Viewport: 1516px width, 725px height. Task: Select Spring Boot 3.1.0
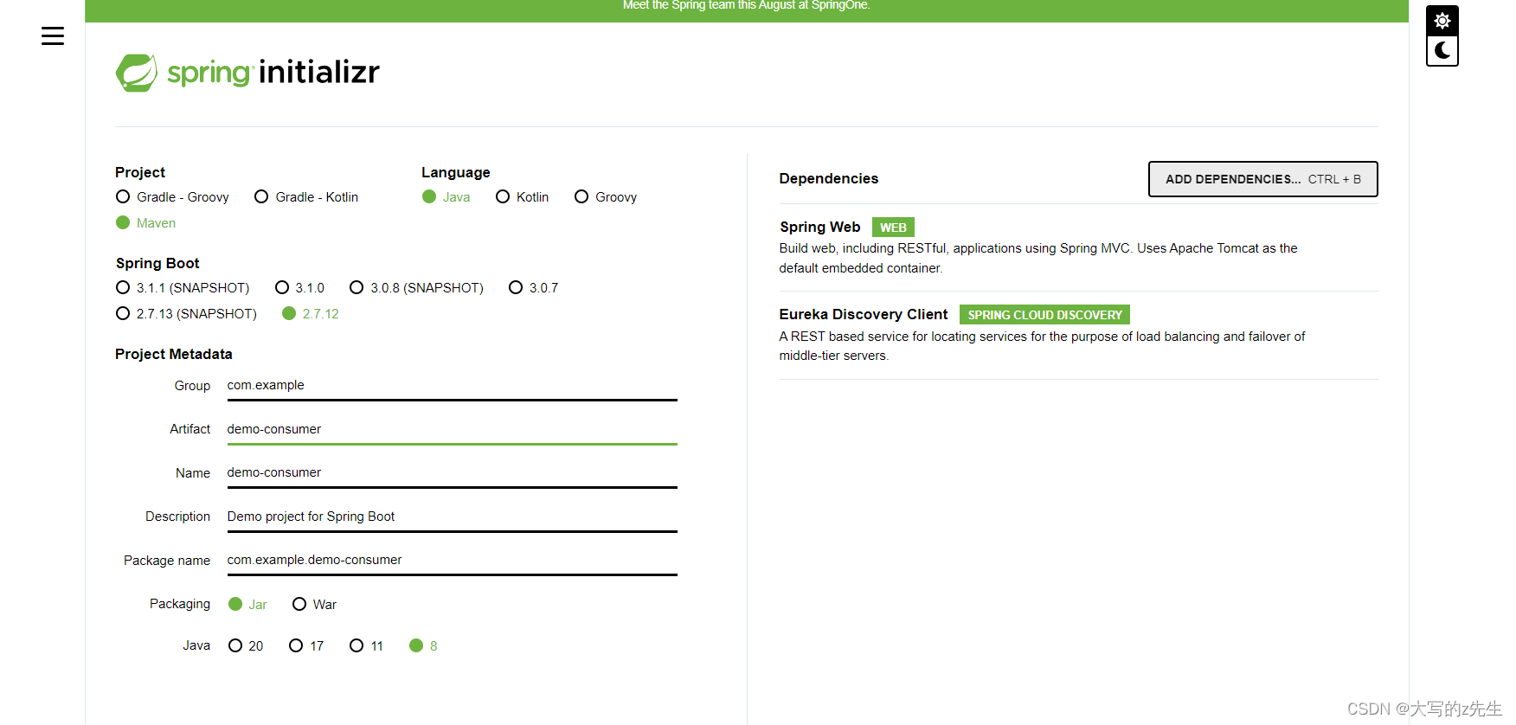299,288
